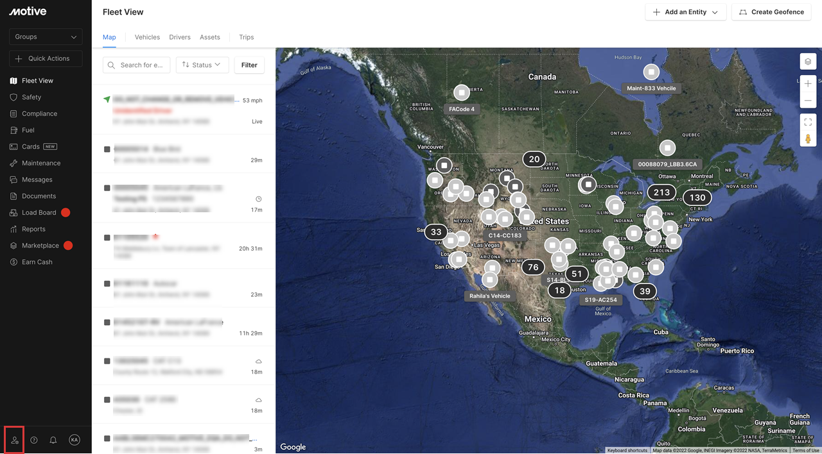
Task: Open the Admin user icon in bottom bar
Action: click(x=15, y=440)
